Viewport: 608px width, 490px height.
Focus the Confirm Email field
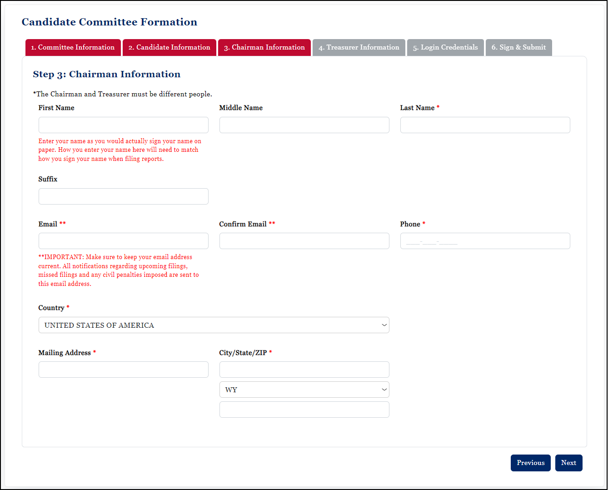click(304, 241)
